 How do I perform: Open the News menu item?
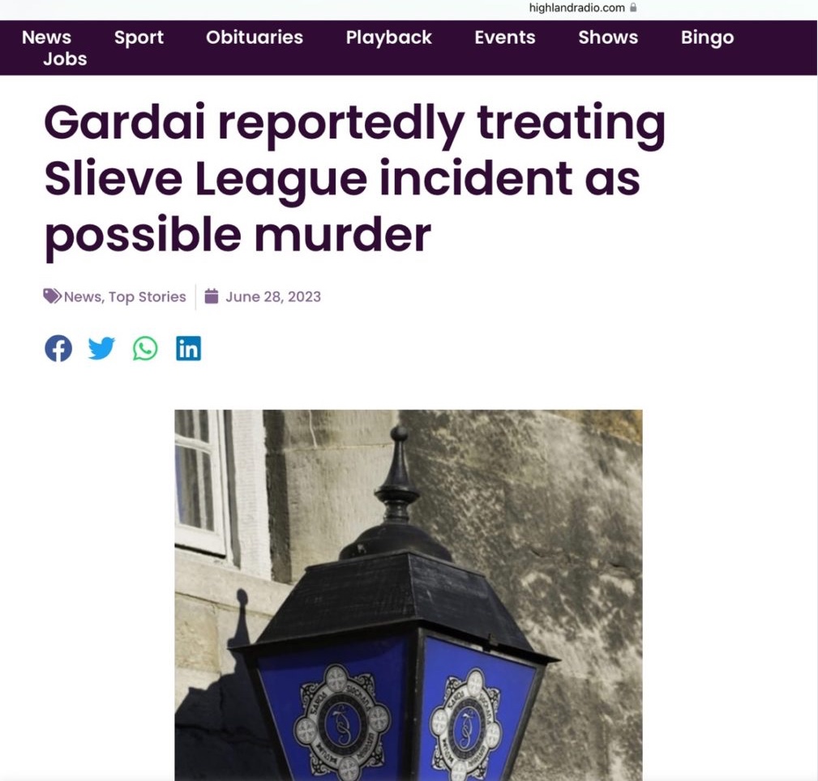click(46, 37)
